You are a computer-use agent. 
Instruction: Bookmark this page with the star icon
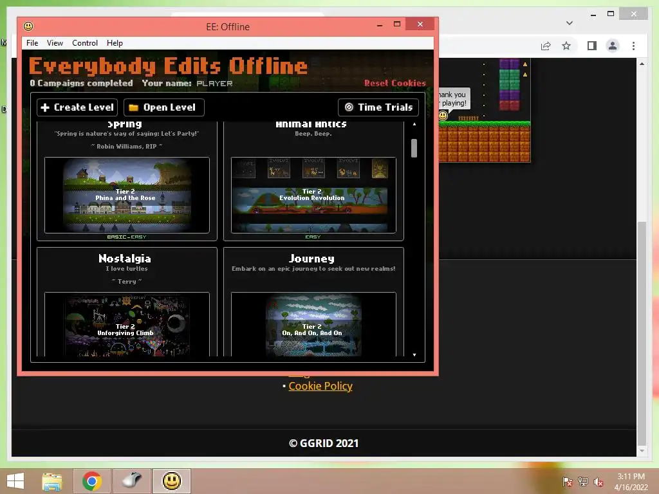566,46
